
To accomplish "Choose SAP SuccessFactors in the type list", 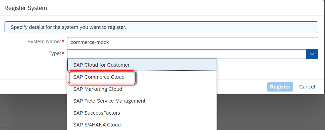I will tap(97, 113).
